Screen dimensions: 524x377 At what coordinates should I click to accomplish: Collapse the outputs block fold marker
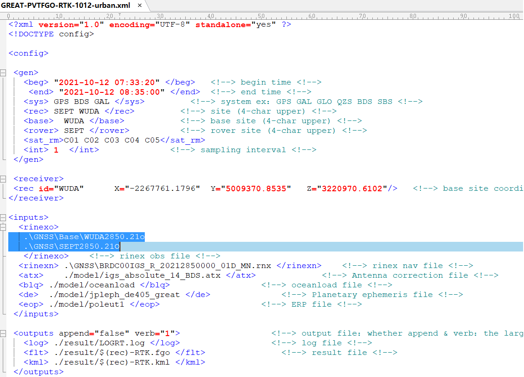tap(4, 333)
